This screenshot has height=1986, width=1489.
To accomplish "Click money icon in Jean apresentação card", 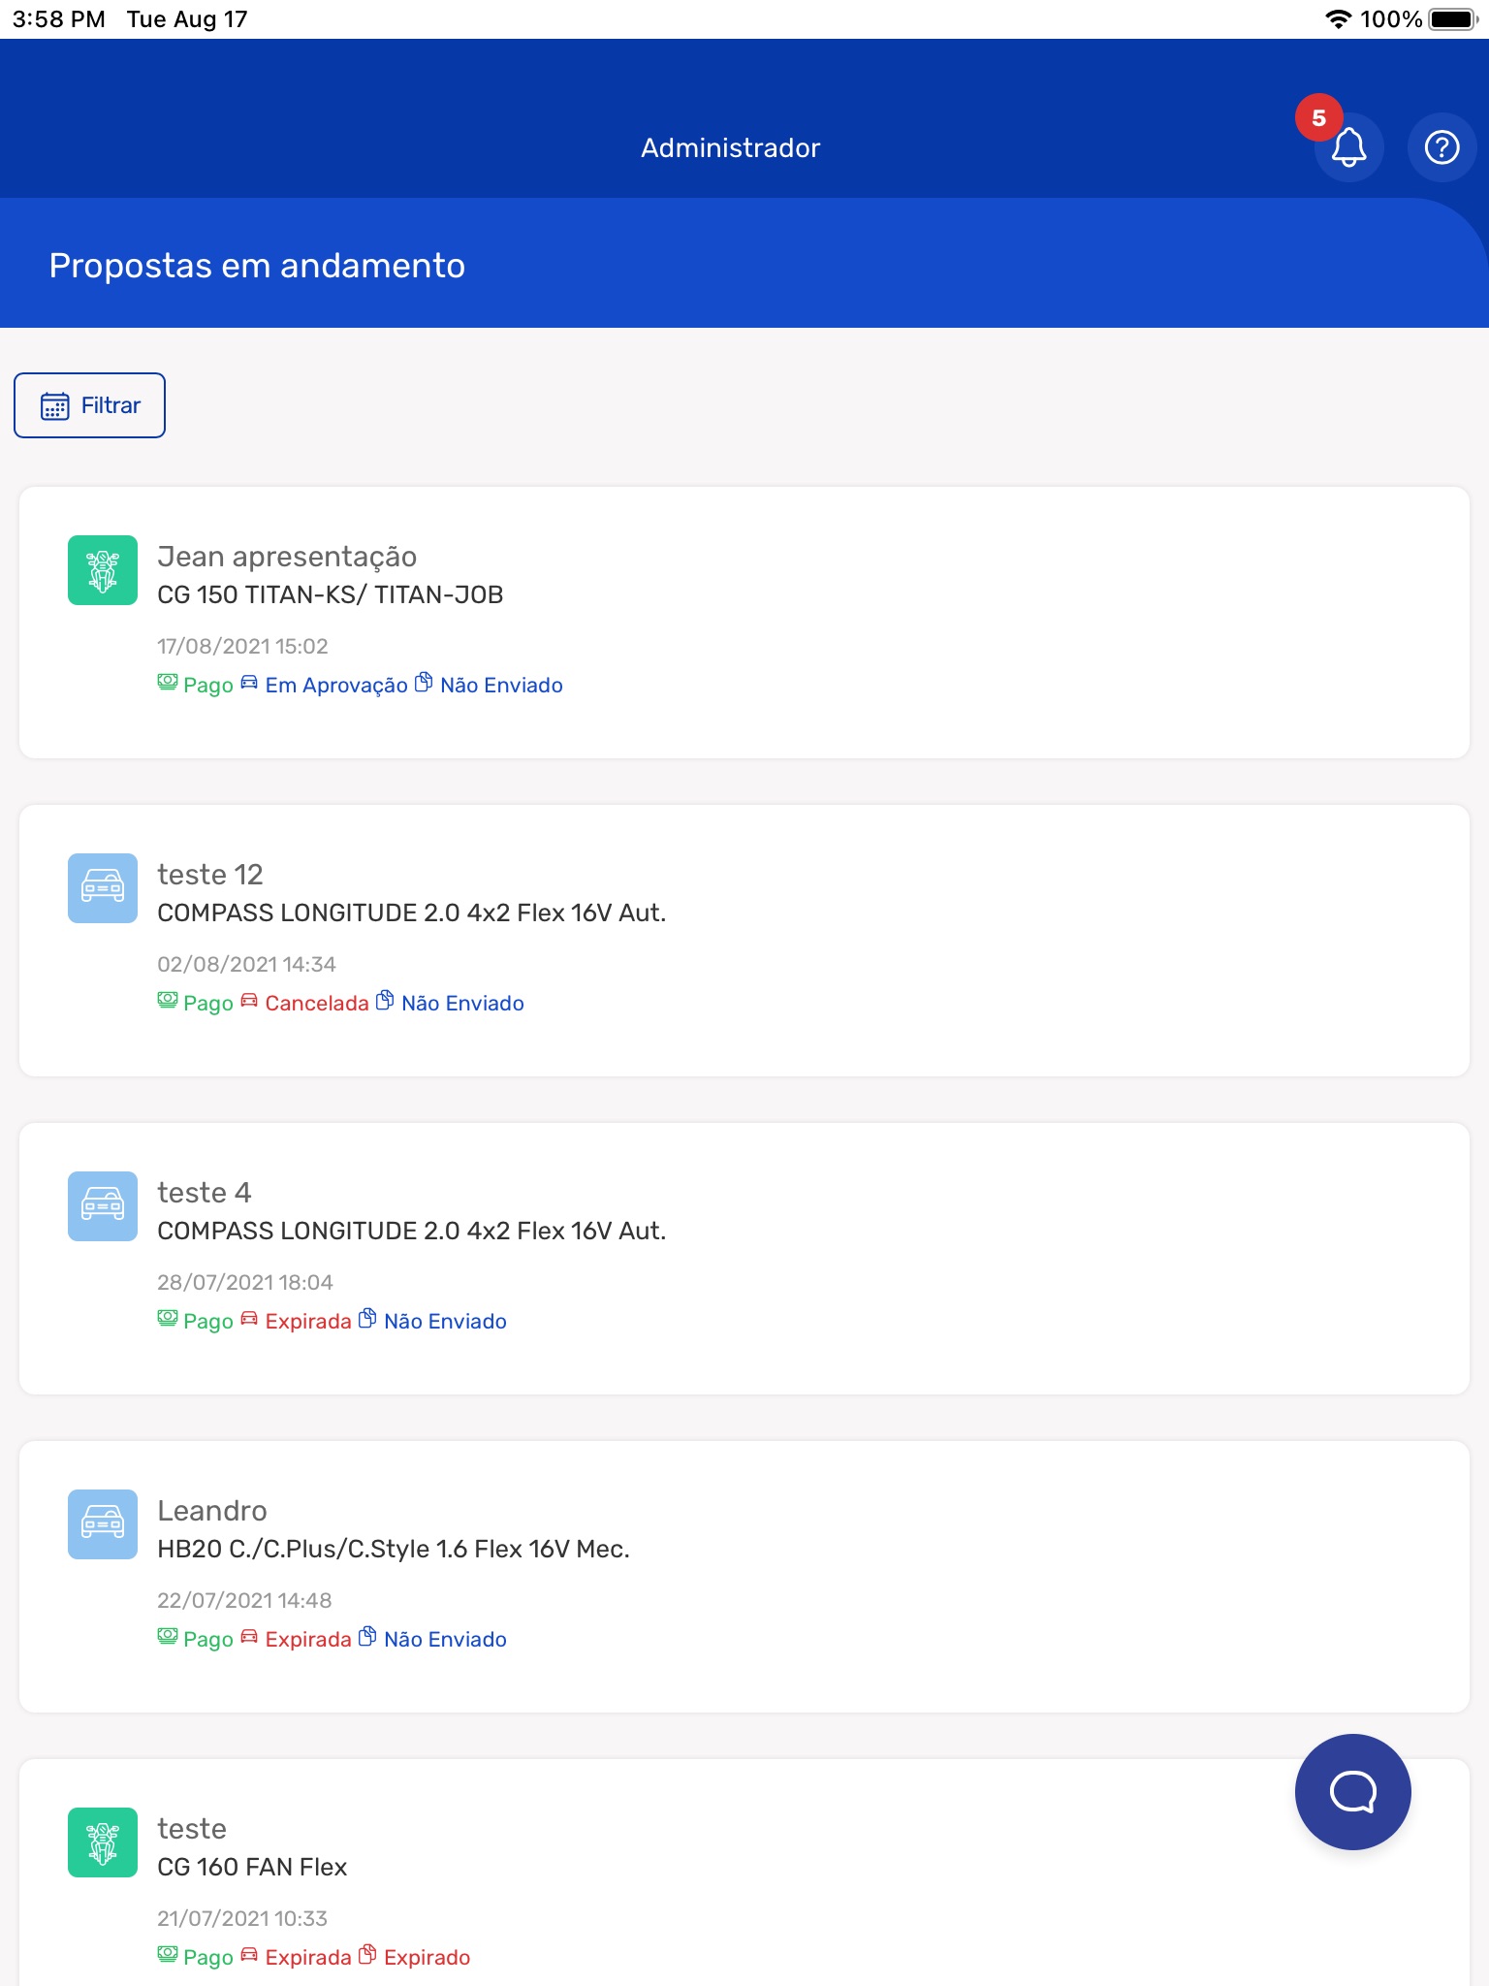I will pos(168,683).
